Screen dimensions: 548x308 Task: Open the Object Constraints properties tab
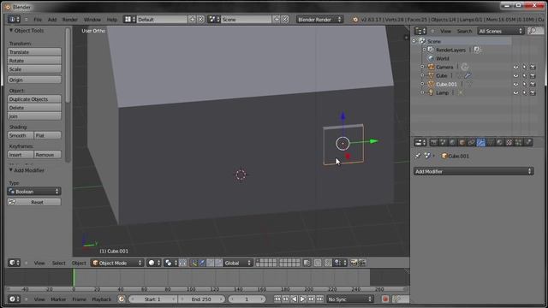pos(472,143)
